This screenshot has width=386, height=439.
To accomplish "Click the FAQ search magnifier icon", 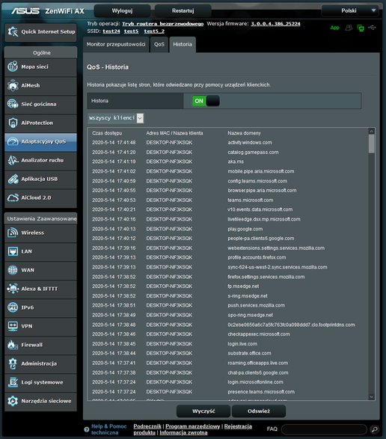I will click(x=374, y=429).
